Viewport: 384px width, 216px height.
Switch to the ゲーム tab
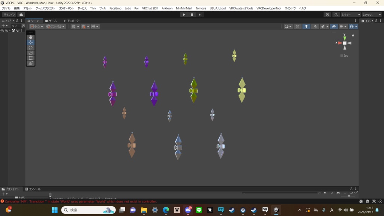pyautogui.click(x=51, y=21)
